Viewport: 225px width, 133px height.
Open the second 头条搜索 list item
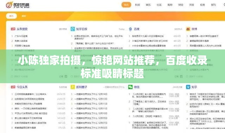pyautogui.click(x=21, y=41)
